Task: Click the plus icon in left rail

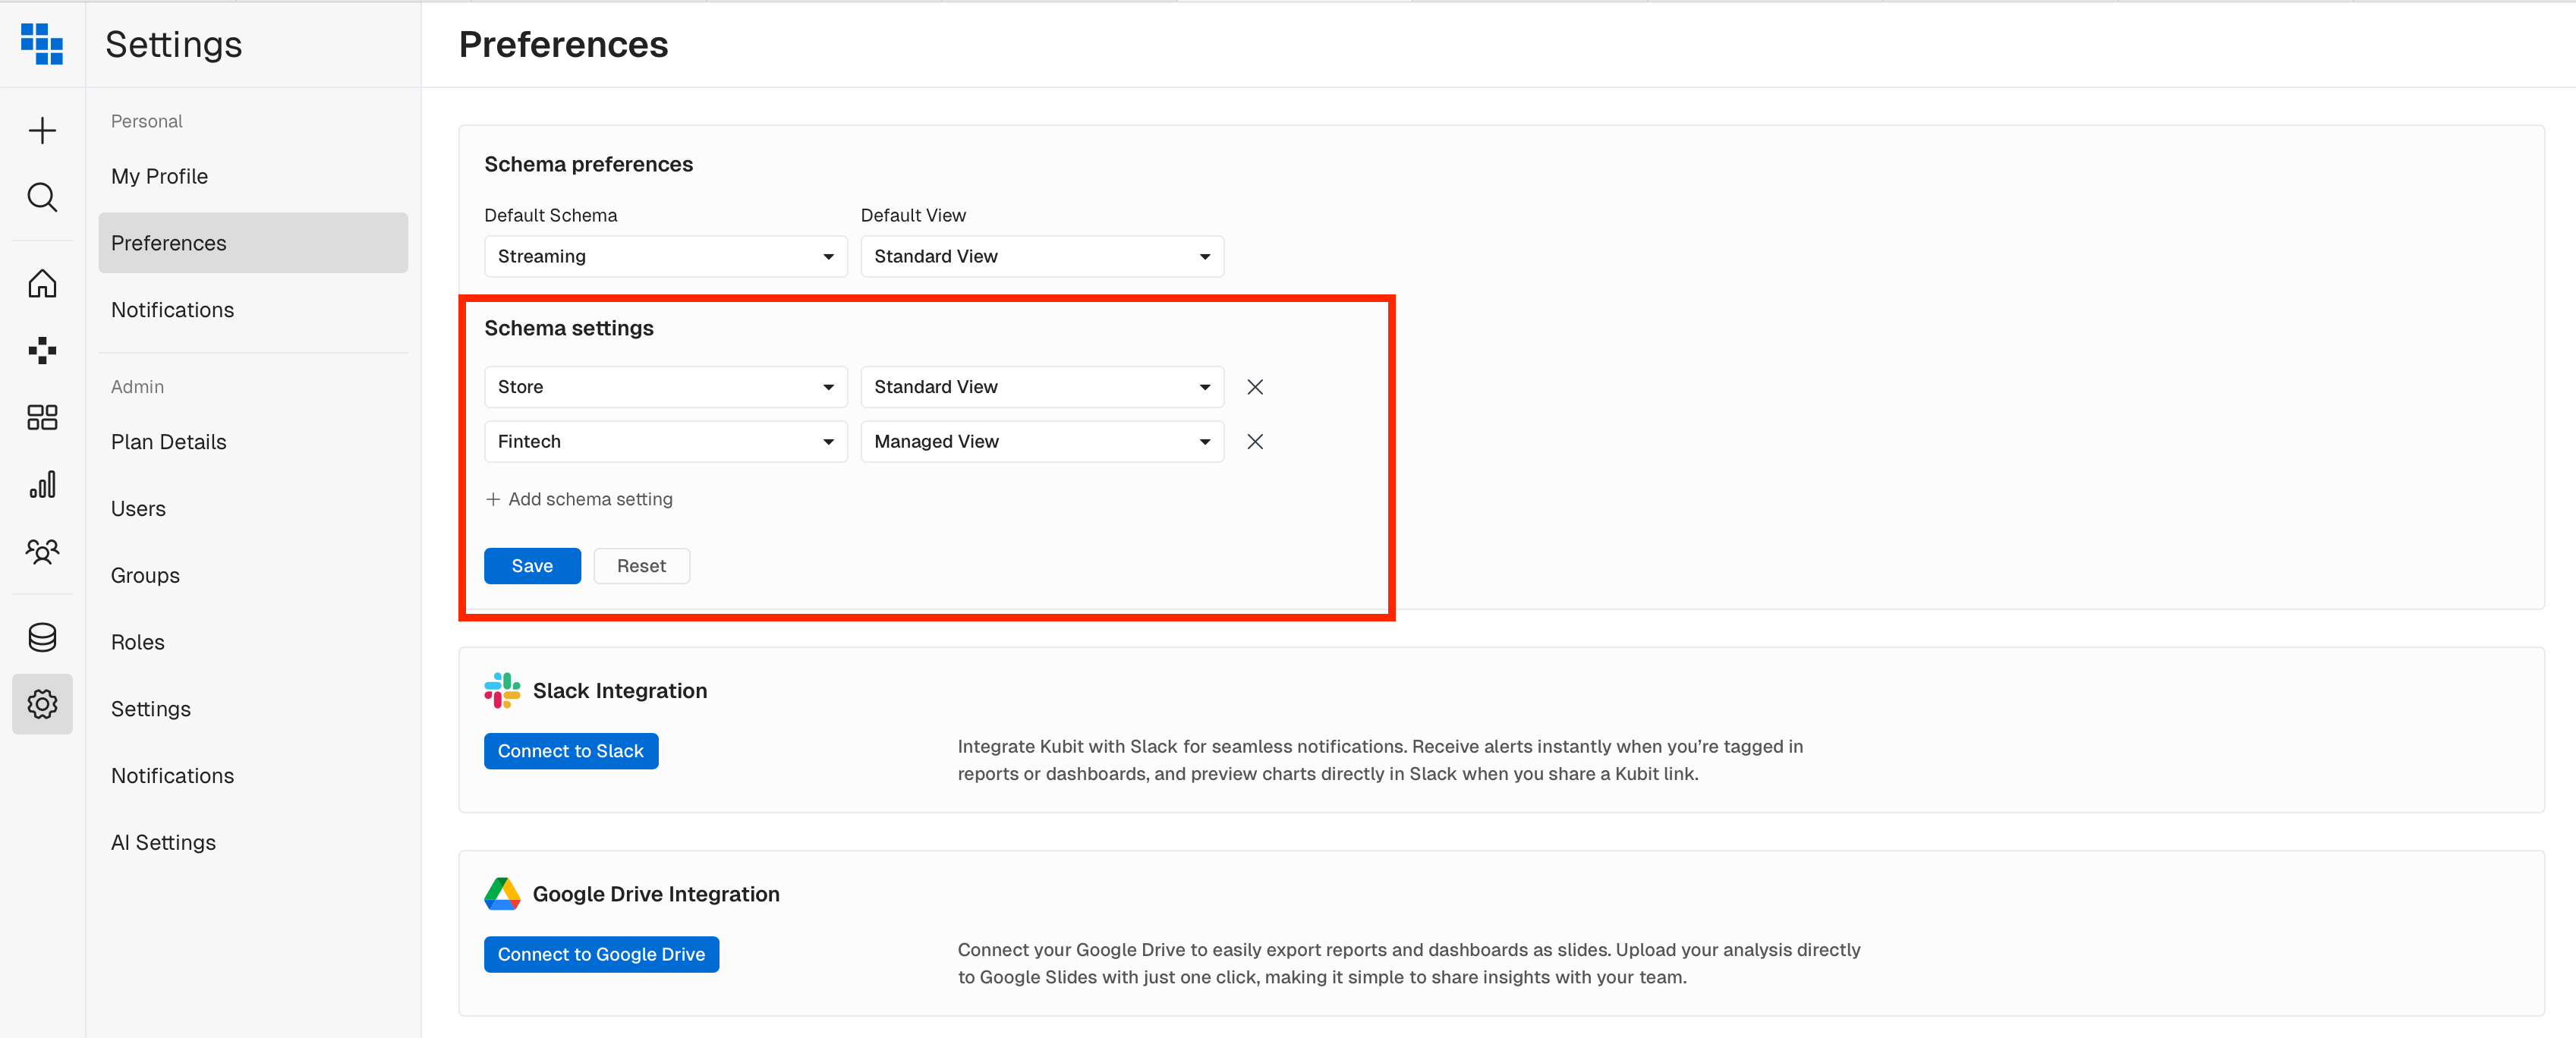Action: click(42, 131)
